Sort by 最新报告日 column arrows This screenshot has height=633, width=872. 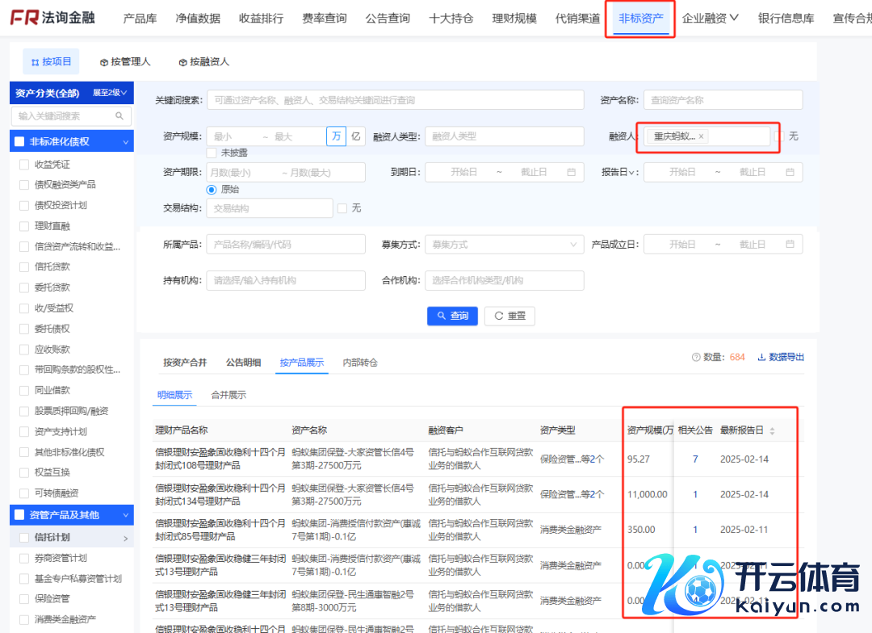(x=772, y=430)
